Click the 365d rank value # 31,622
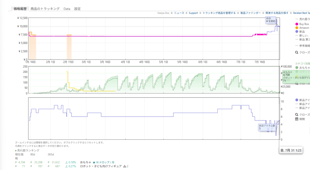The height and width of the screenshot is (170, 310). 54,162
